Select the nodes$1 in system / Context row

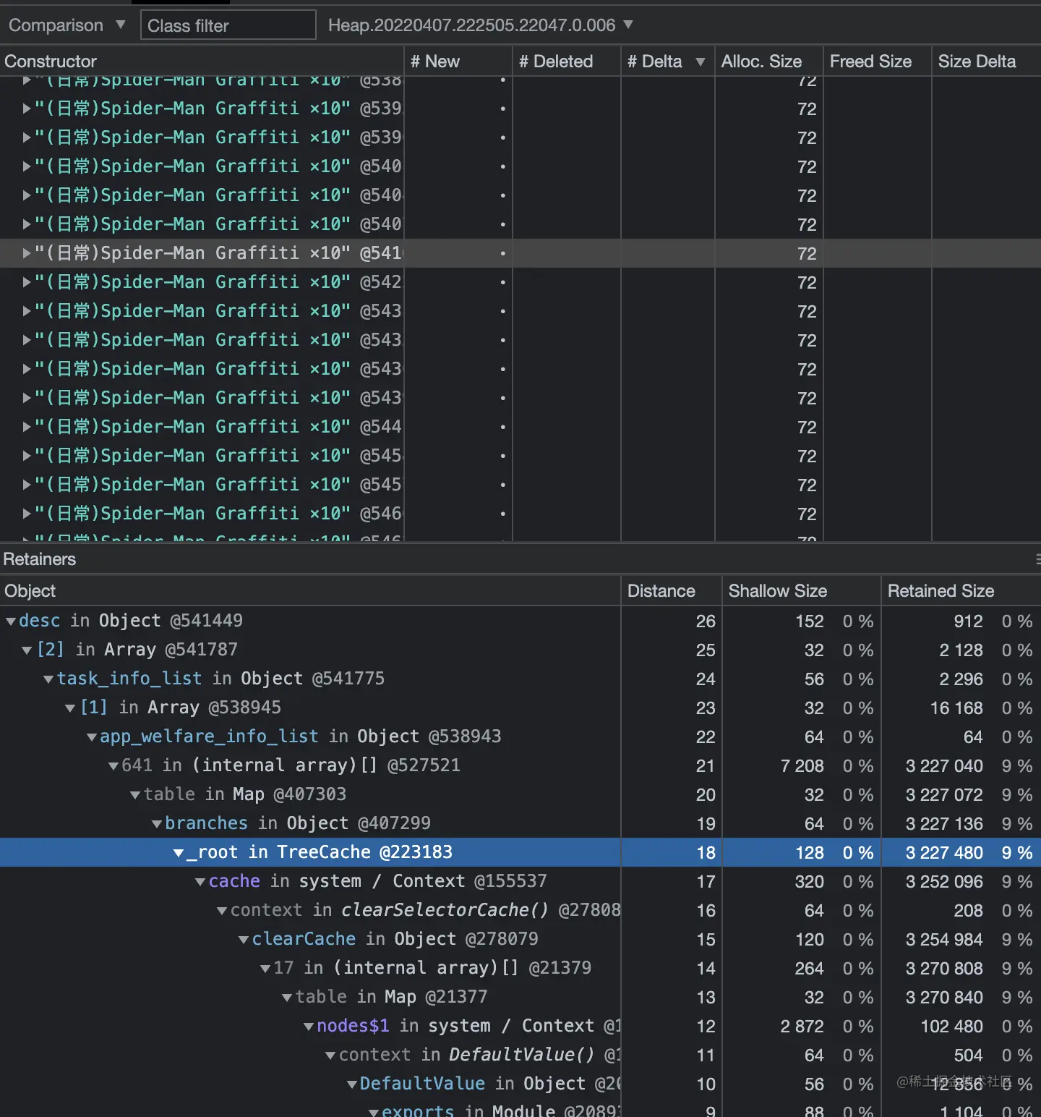click(x=463, y=1026)
